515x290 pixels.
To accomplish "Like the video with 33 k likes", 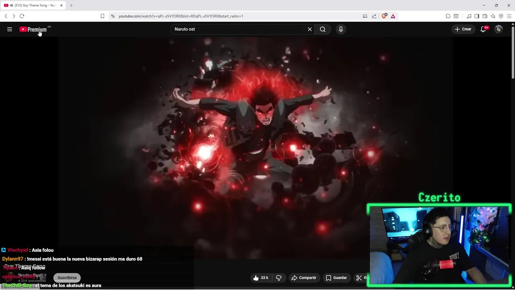I will 260,278.
